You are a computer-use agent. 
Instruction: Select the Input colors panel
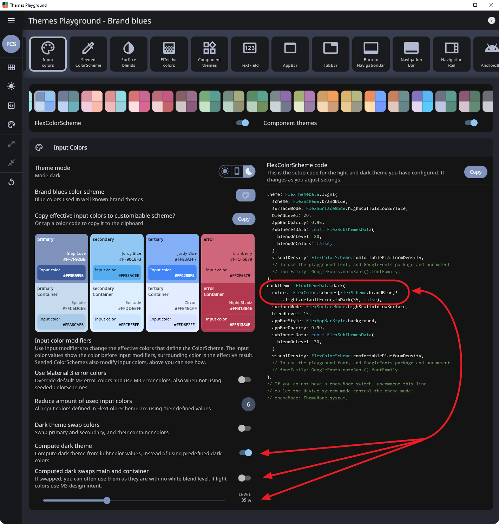pos(48,54)
